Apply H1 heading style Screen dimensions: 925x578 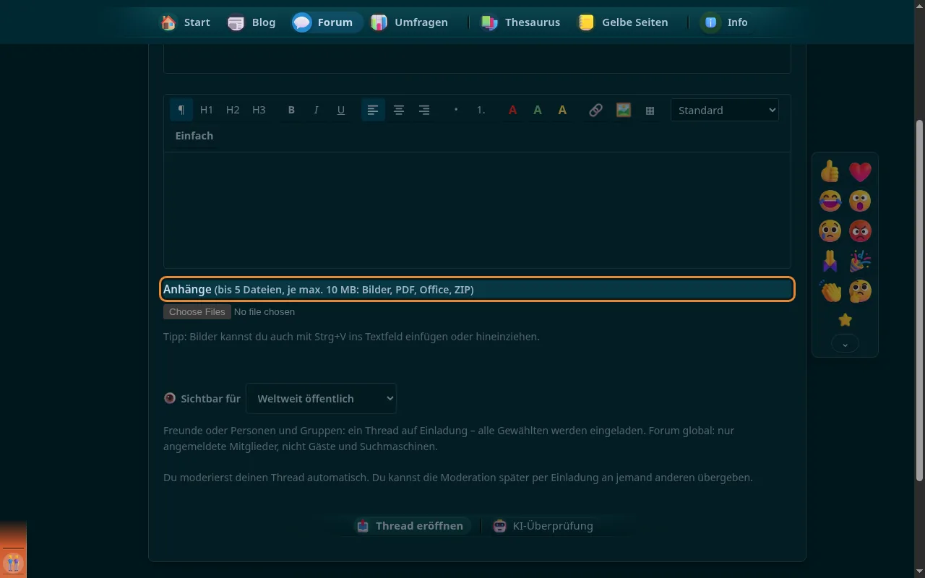tap(207, 110)
